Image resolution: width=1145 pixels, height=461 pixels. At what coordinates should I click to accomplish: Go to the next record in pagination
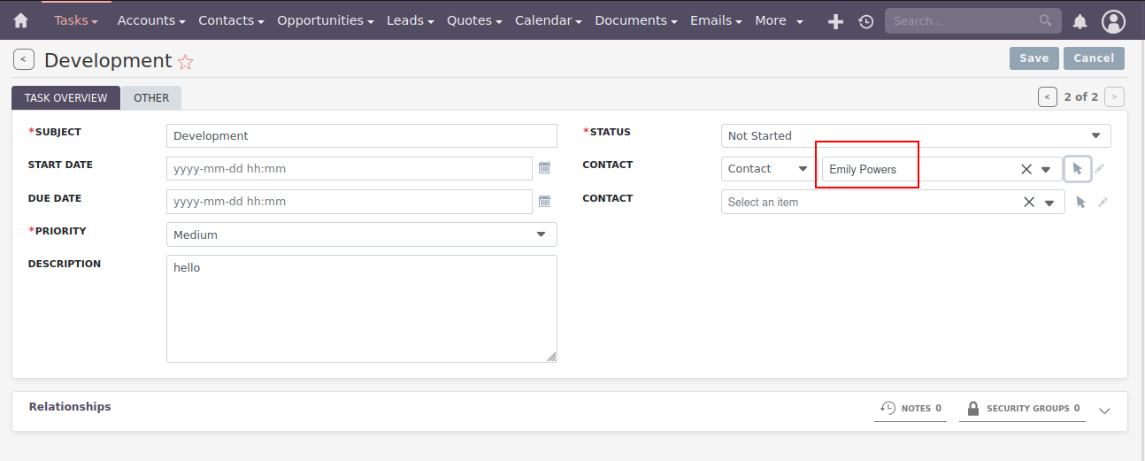click(1115, 96)
